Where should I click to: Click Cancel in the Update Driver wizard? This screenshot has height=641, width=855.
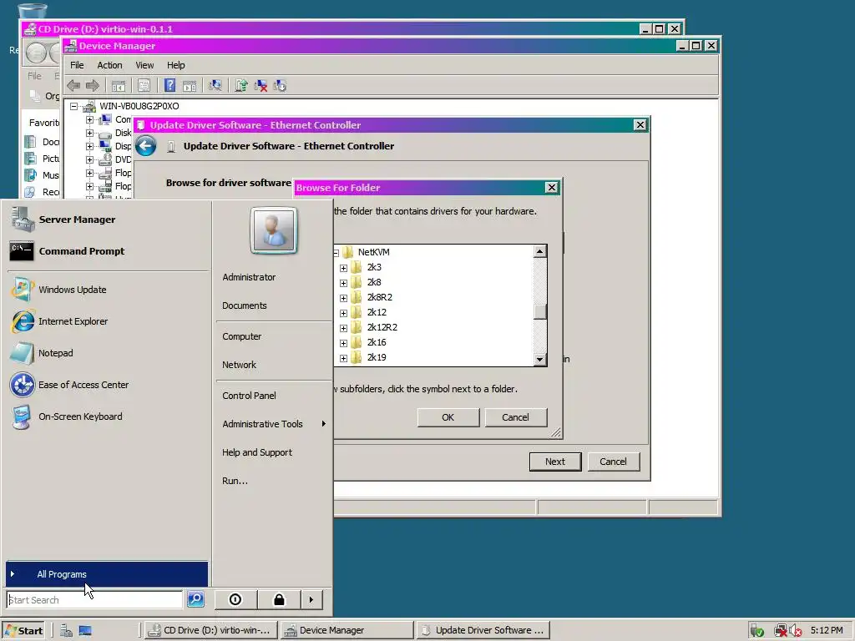coord(614,462)
